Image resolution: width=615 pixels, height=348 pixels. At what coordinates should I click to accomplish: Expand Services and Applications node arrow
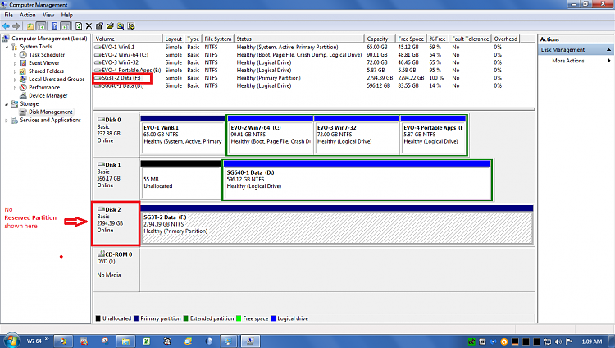tap(7, 121)
